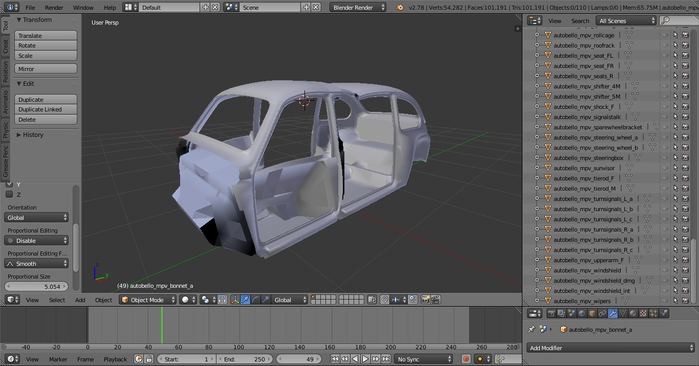Image resolution: width=699 pixels, height=366 pixels.
Task: Open the Constraints properties tab (chain icon)
Action: click(602, 313)
